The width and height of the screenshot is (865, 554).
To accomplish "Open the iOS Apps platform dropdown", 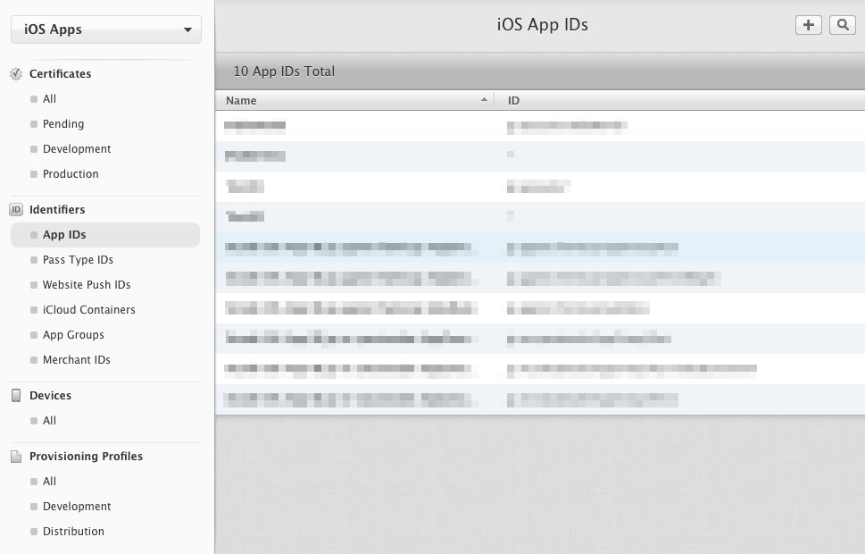I will click(x=106, y=29).
